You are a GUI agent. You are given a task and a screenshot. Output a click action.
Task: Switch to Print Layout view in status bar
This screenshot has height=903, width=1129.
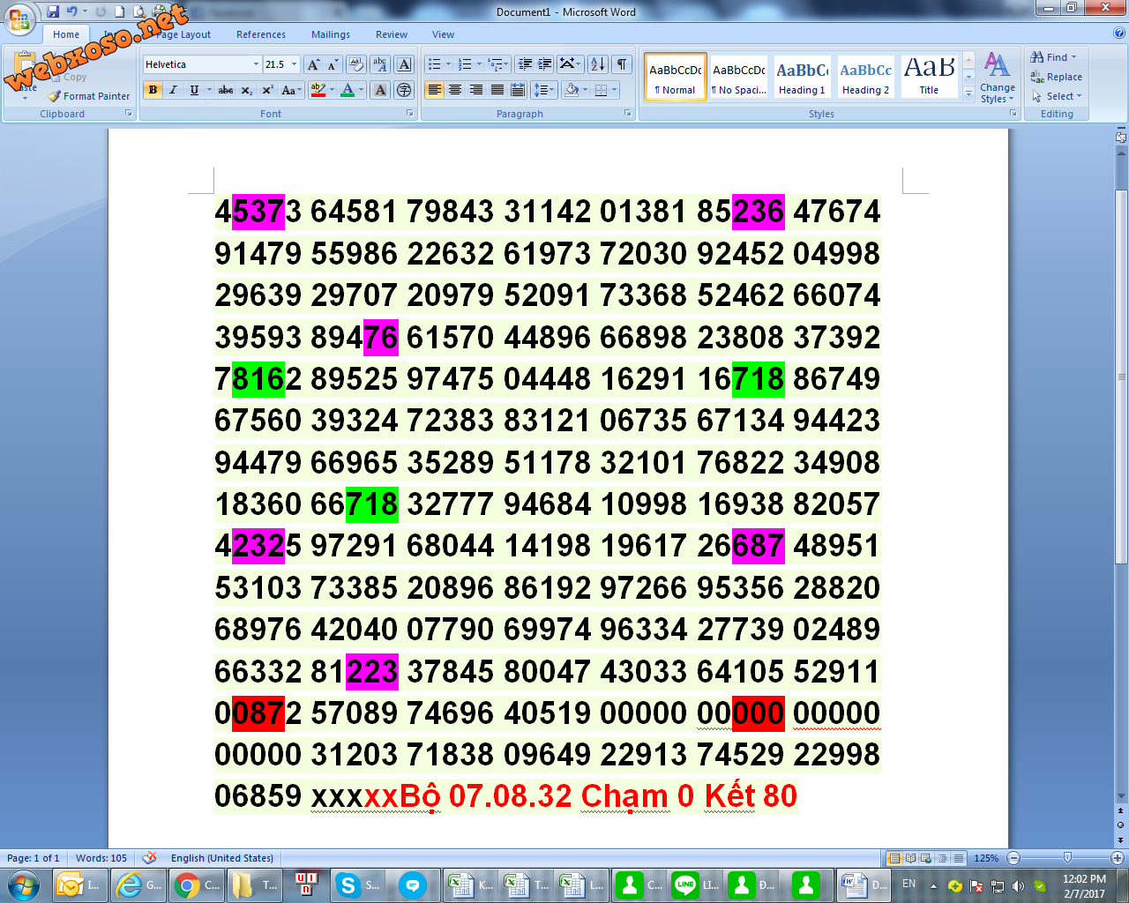894,858
